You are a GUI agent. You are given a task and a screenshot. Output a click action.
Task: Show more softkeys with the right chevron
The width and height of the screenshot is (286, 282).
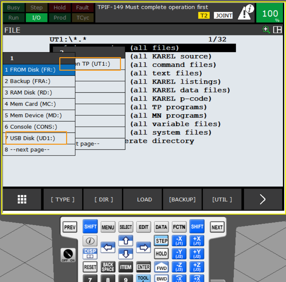(x=263, y=199)
